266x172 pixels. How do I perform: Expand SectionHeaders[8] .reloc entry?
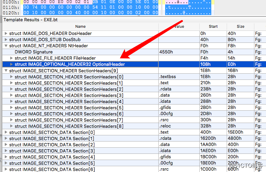pyautogui.click(x=11, y=126)
